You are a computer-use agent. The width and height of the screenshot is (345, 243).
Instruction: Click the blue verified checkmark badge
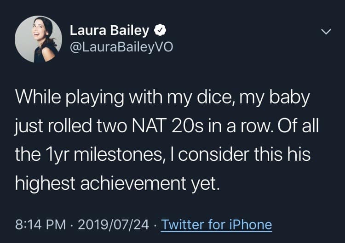159,30
